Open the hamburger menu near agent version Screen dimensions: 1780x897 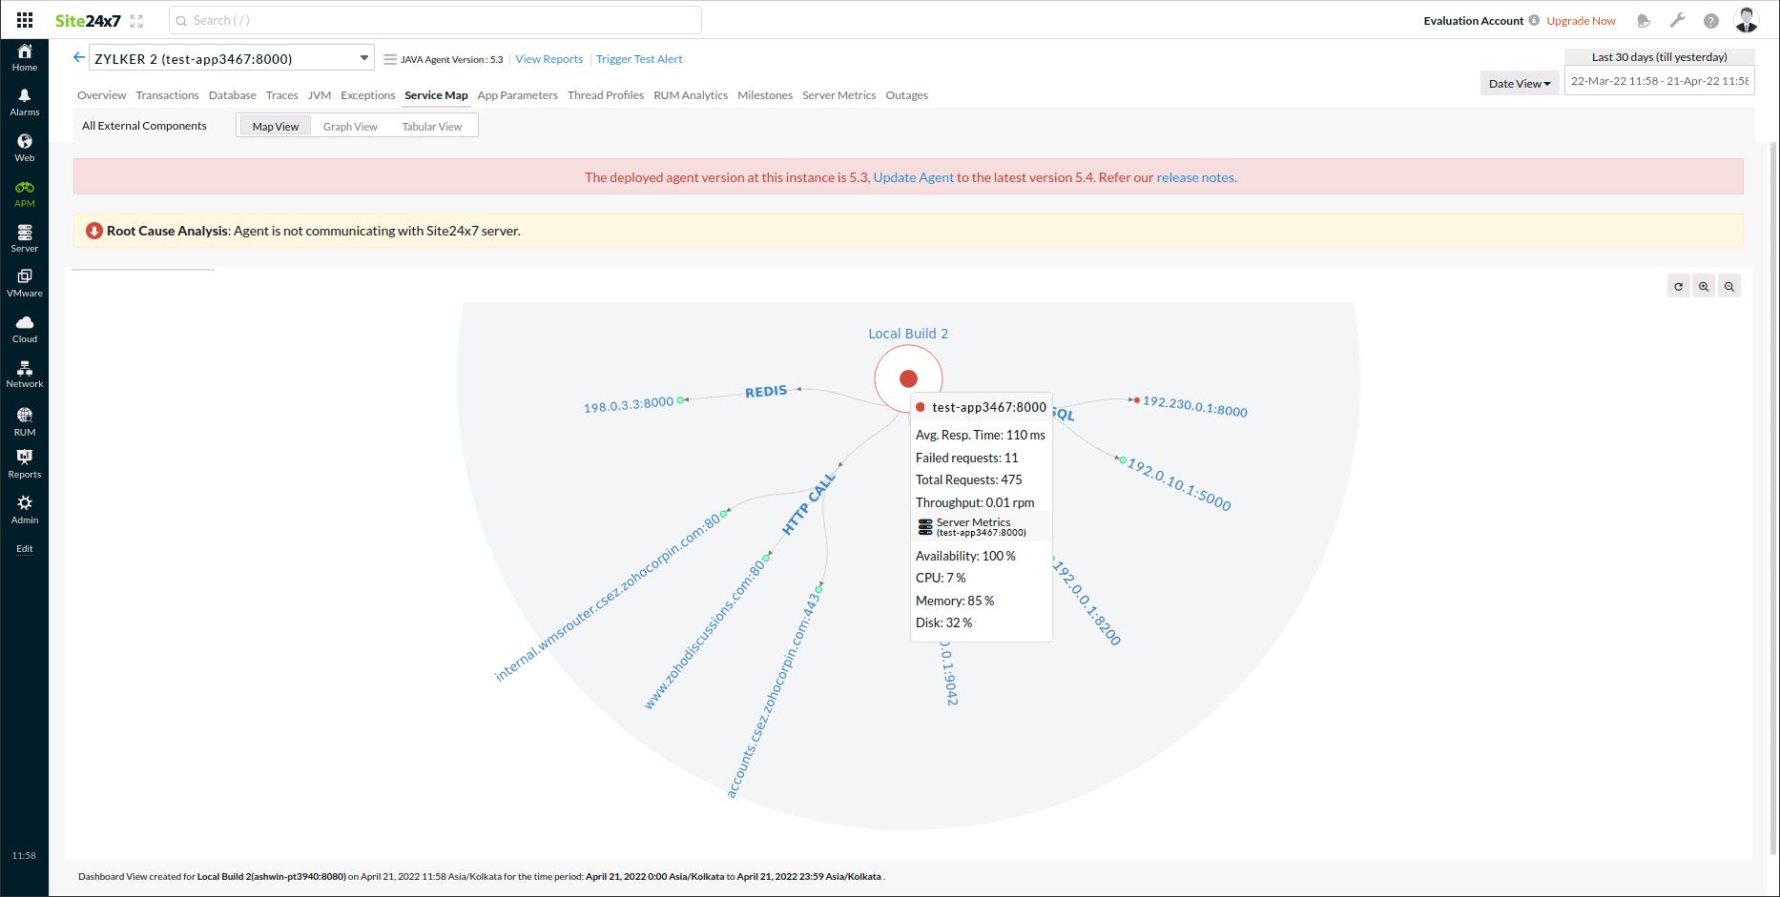pos(389,59)
